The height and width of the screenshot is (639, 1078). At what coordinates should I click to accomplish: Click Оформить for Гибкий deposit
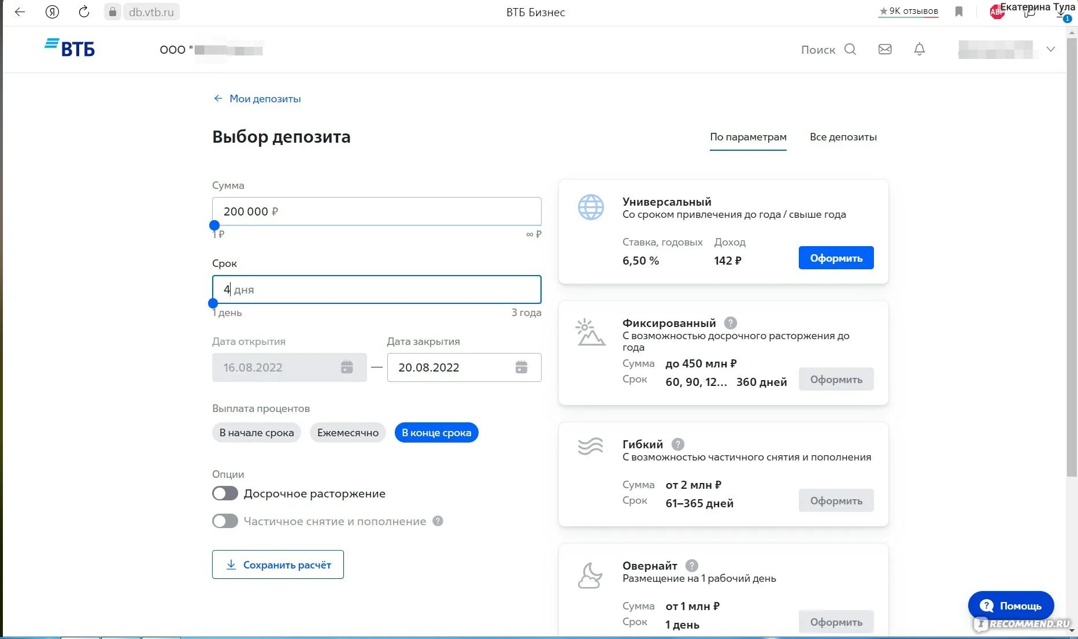(836, 500)
